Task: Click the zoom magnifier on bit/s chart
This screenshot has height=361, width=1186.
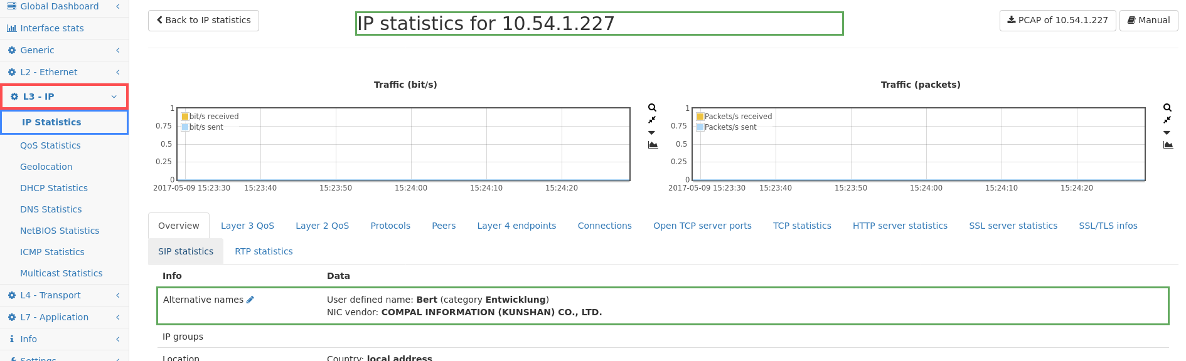Action: 652,108
